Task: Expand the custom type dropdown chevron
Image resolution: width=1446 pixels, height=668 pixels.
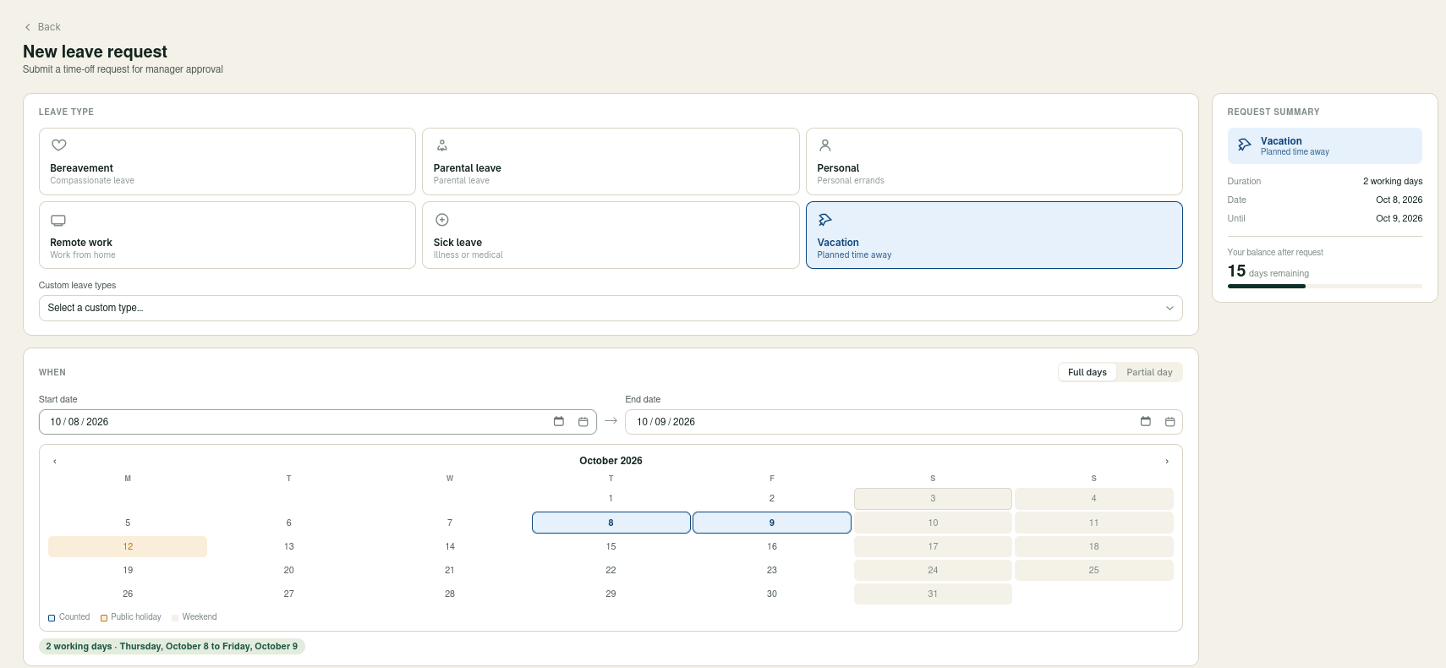Action: (x=1169, y=308)
